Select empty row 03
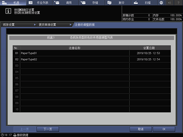Viewport: 183px width, 137px height. tap(92, 66)
